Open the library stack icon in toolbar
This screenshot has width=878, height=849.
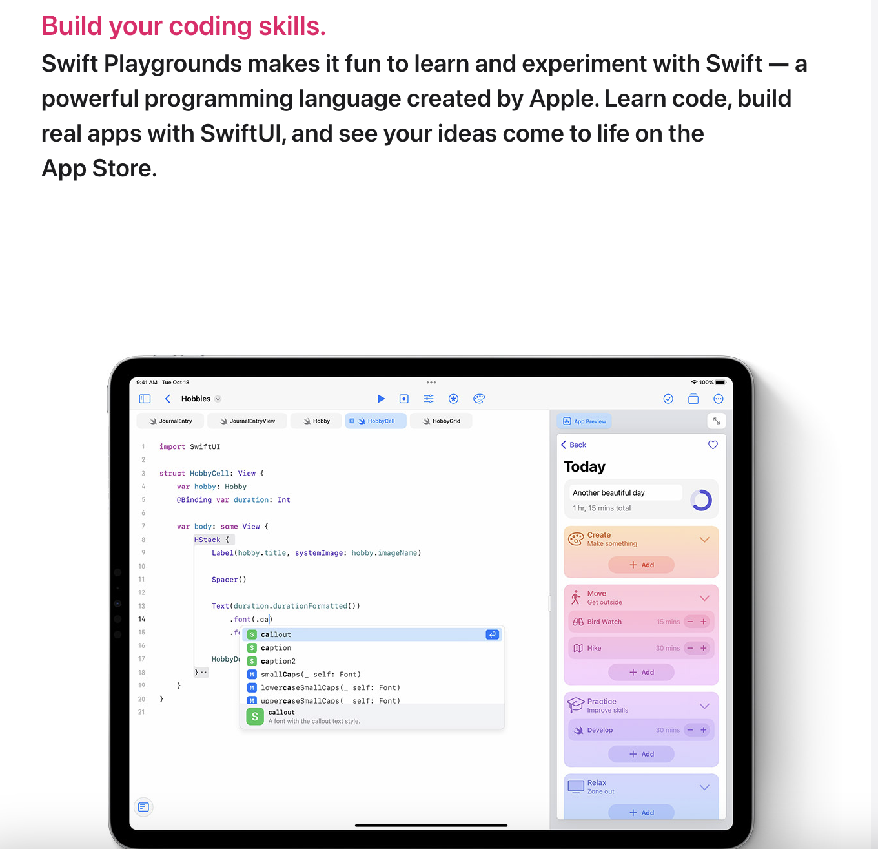[693, 399]
